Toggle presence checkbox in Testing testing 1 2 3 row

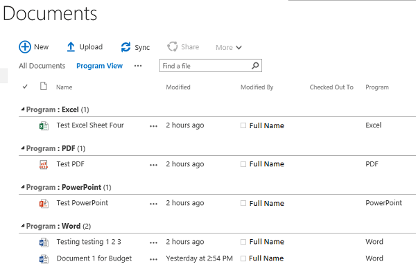pos(243,242)
